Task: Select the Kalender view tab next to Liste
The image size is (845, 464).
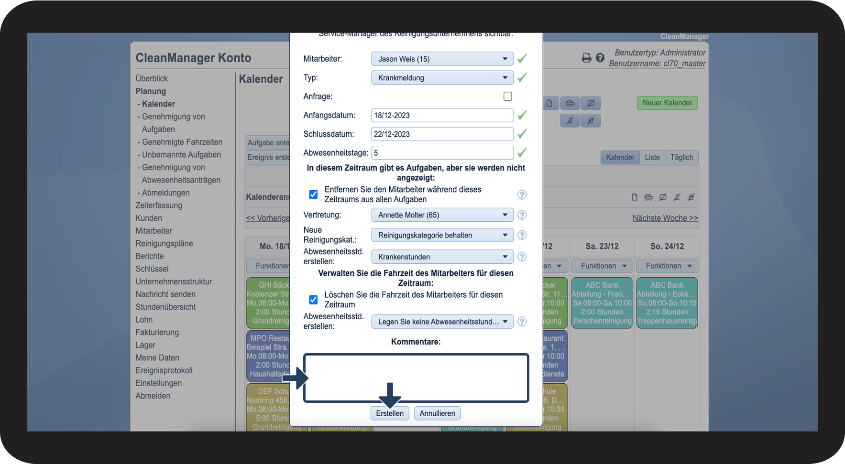Action: point(620,157)
